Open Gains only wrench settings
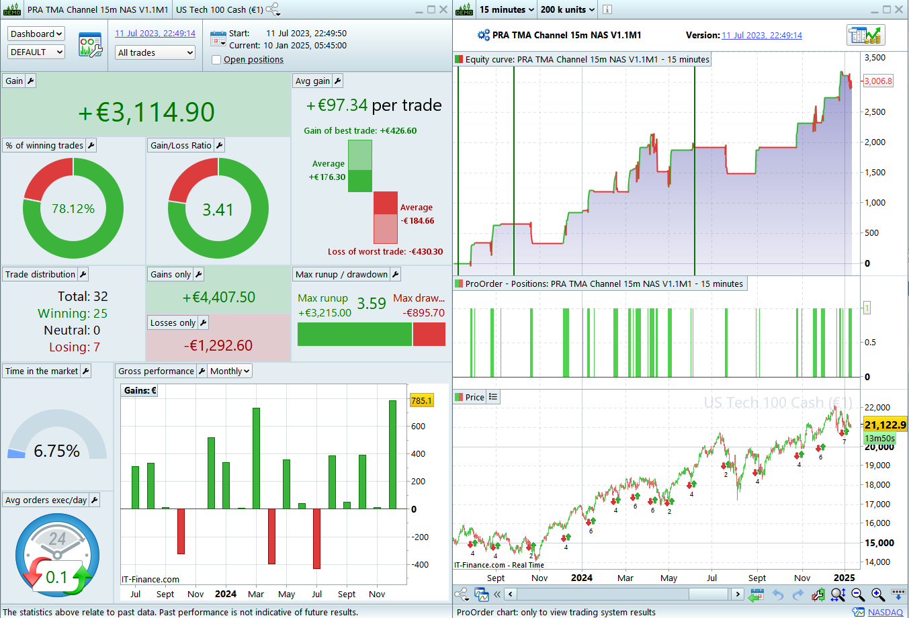The image size is (909, 618). coord(198,274)
